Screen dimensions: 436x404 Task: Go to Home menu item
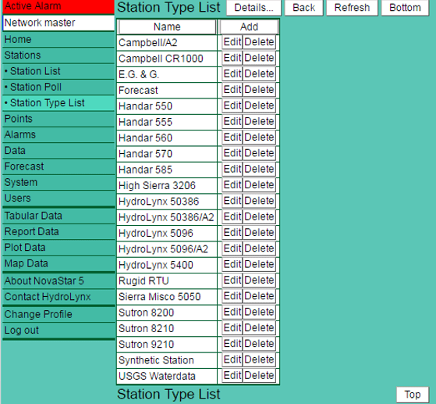(58, 40)
